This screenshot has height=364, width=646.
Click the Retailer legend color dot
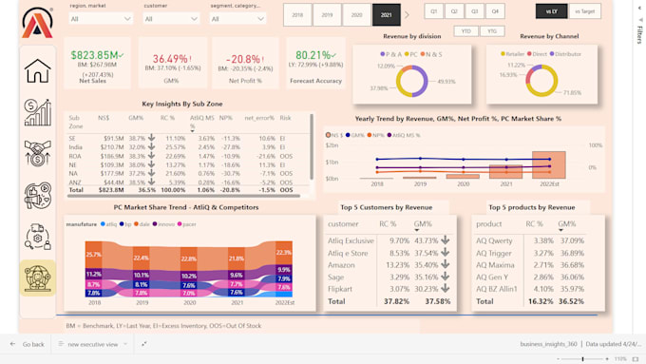(x=503, y=53)
